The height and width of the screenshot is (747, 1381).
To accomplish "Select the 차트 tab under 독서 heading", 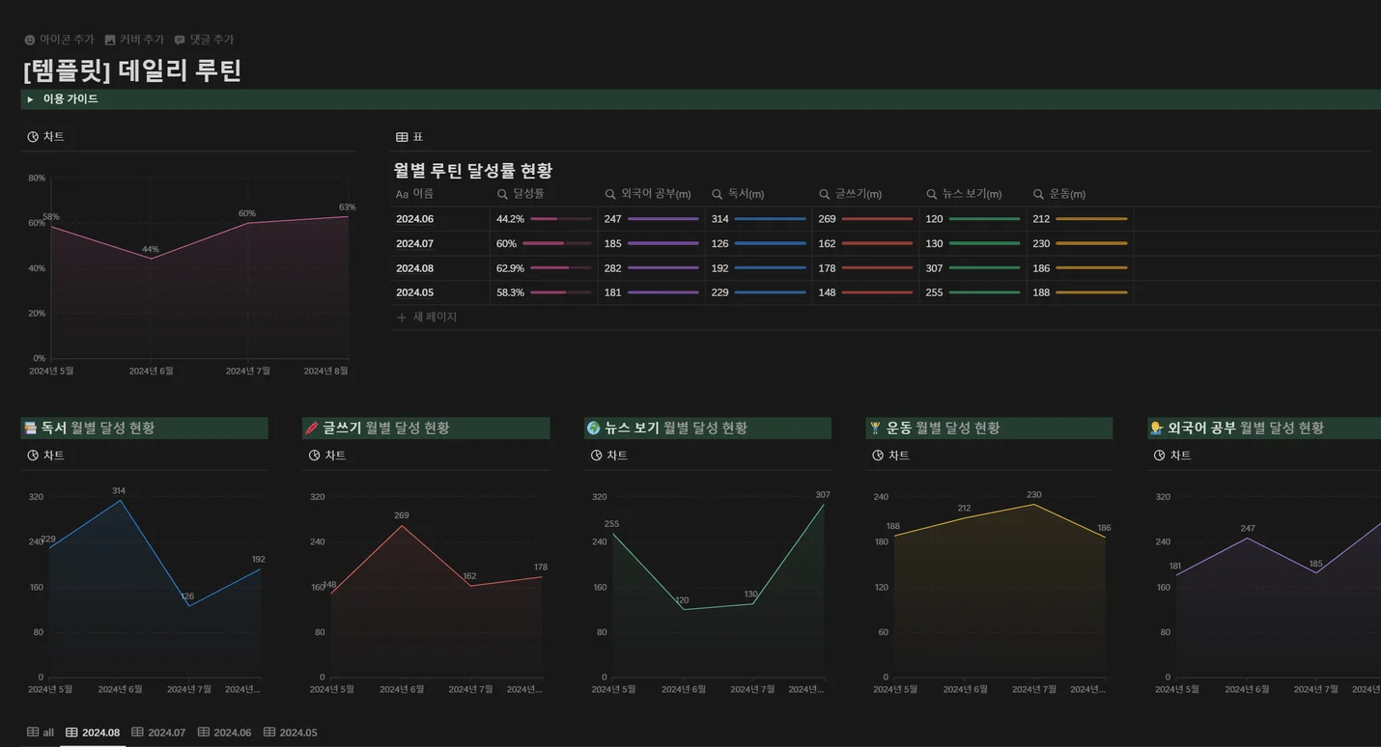I will [45, 456].
